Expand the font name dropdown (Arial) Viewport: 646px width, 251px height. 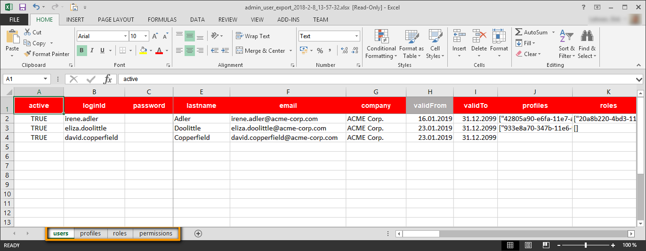125,36
